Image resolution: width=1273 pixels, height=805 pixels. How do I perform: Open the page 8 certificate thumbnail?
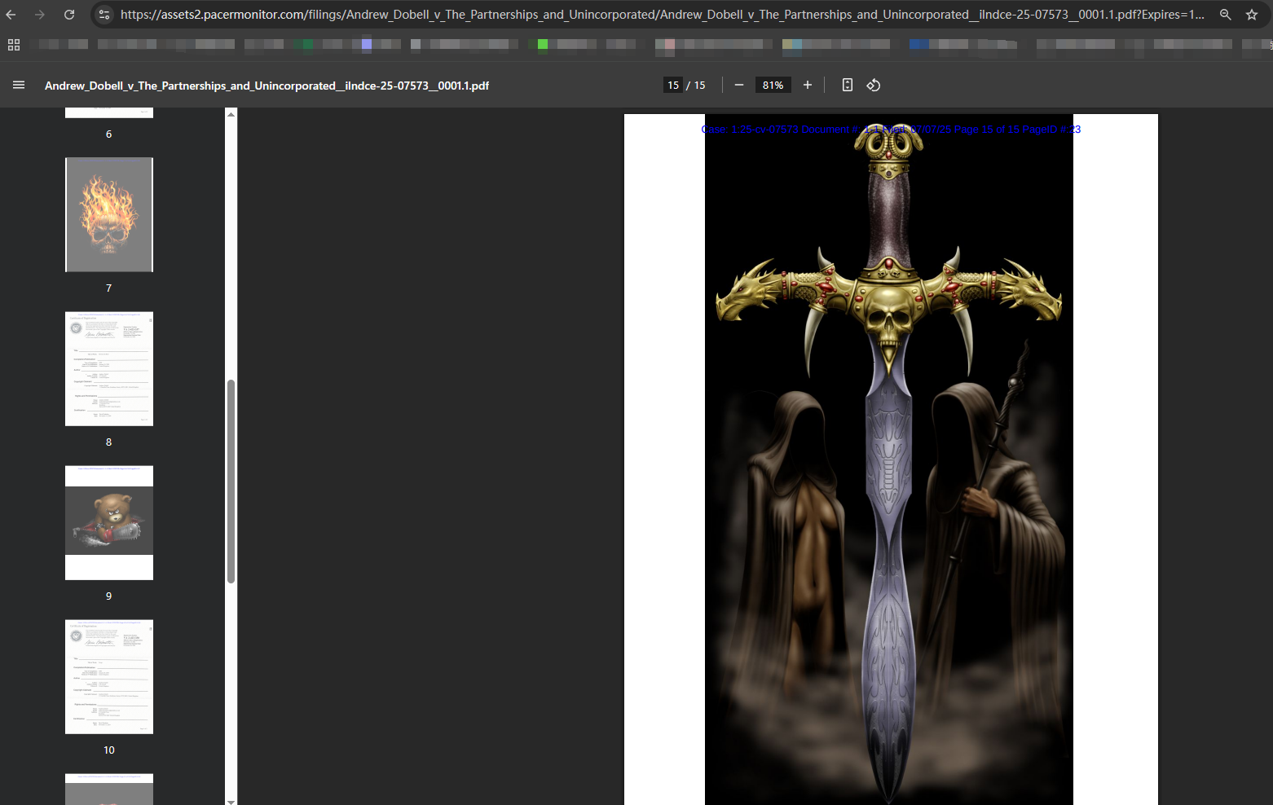109,369
